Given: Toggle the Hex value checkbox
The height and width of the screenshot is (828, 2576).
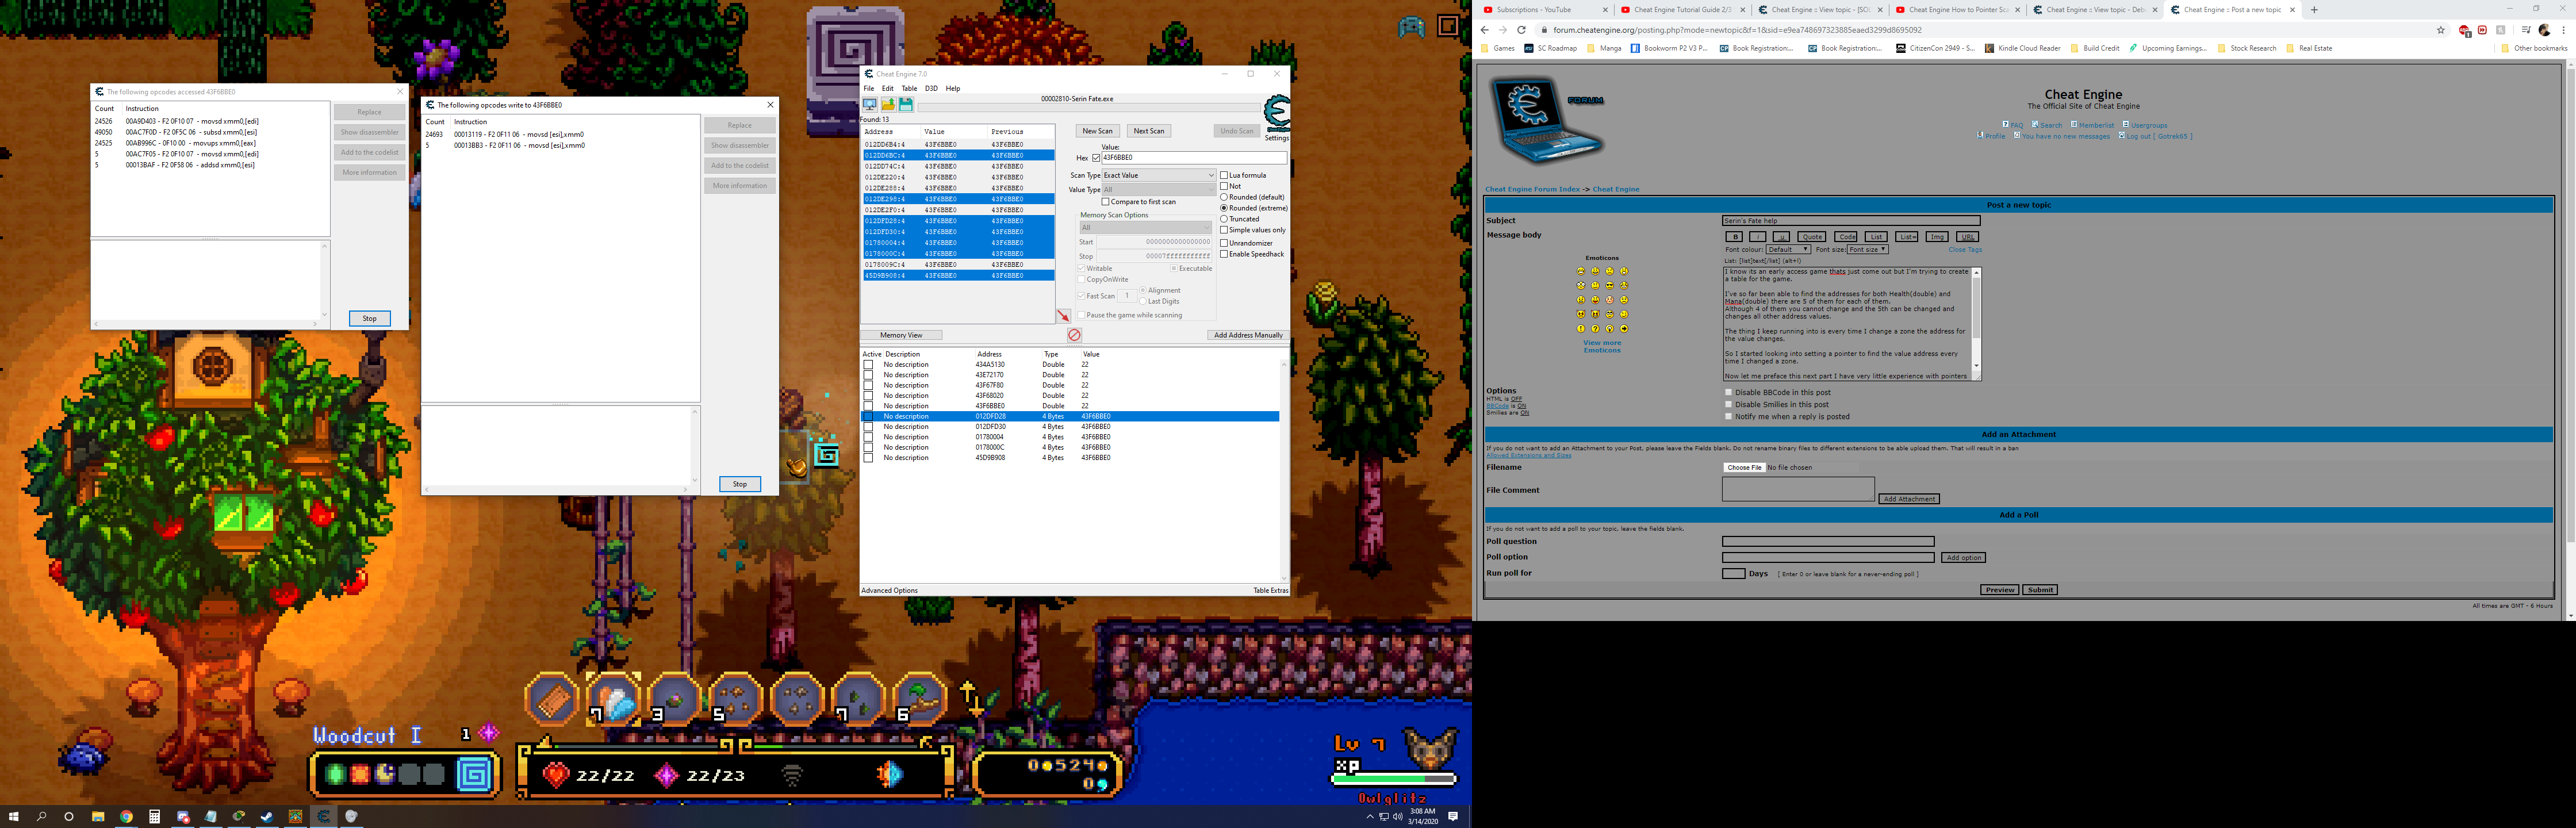Looking at the screenshot, I should [x=1096, y=158].
